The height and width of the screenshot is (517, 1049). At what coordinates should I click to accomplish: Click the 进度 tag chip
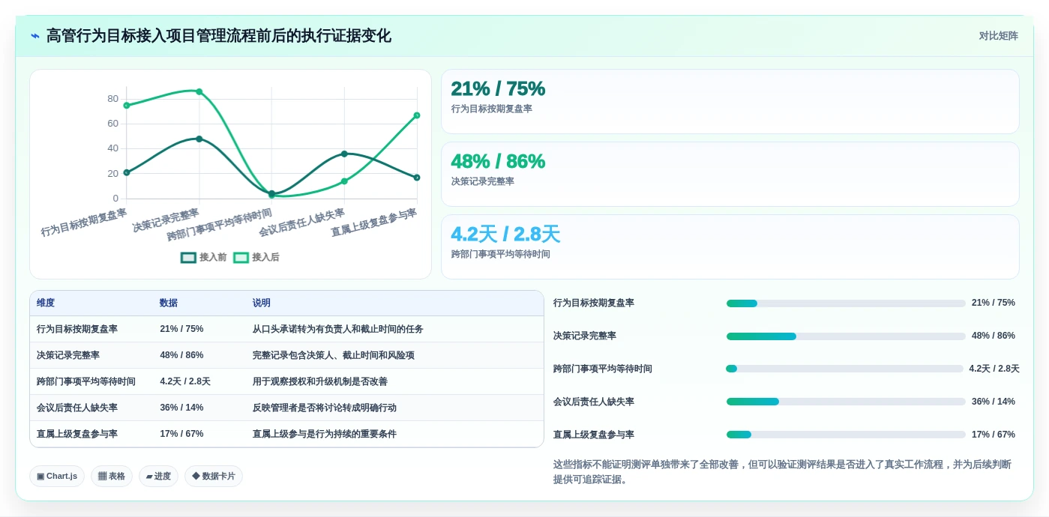(158, 476)
